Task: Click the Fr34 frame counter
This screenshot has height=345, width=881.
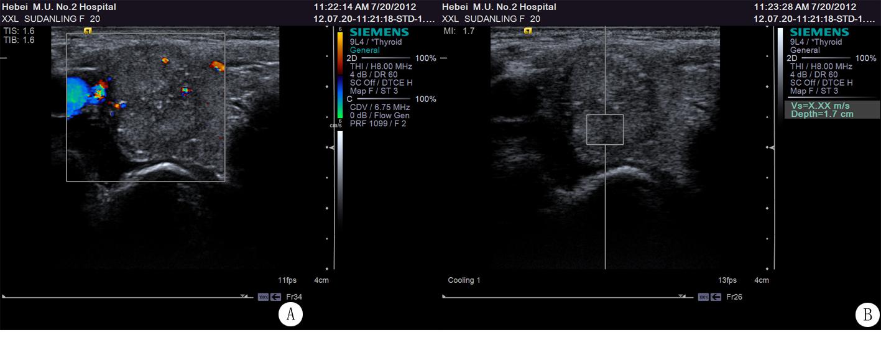Action: [294, 297]
